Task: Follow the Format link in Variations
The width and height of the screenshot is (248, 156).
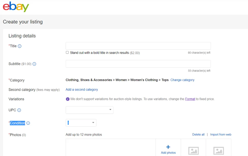Action: point(190,99)
